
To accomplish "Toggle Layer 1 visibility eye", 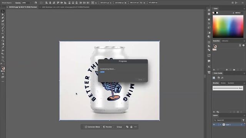I will [214, 125].
